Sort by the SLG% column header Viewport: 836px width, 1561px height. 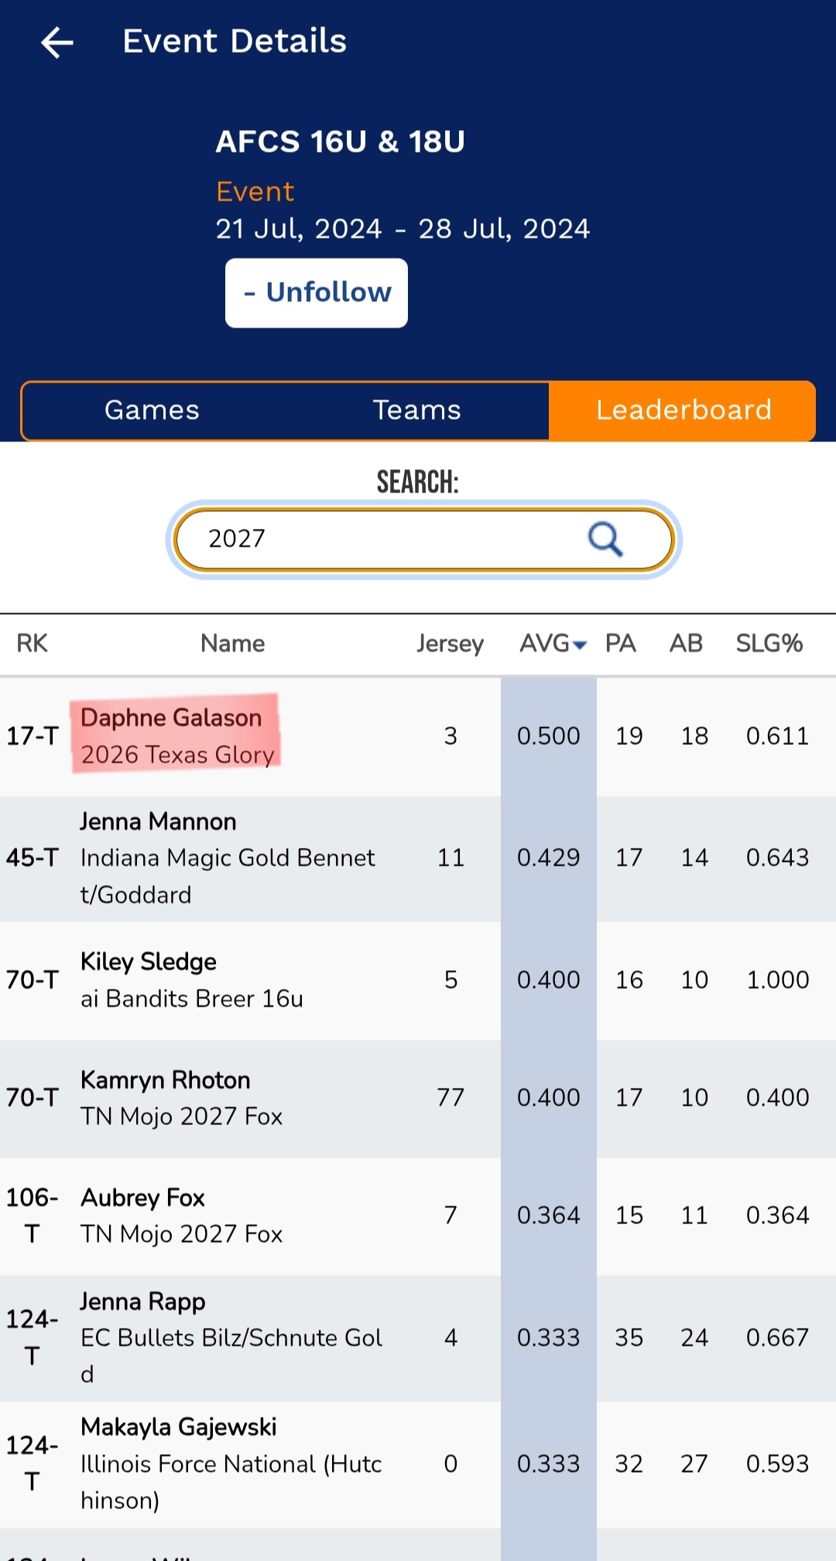pos(769,643)
